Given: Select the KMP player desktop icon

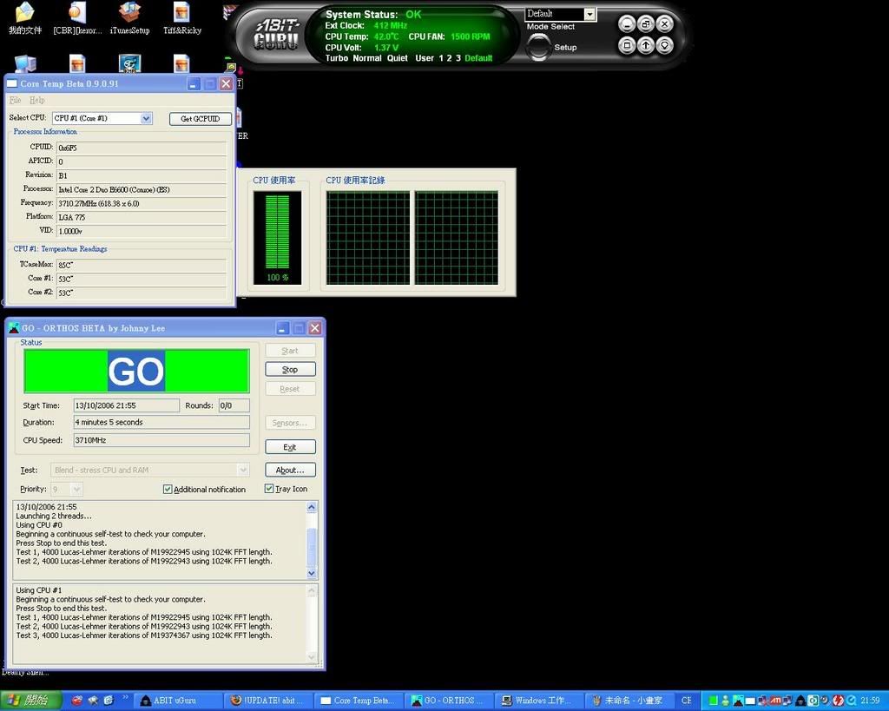Looking at the screenshot, I should 130,63.
